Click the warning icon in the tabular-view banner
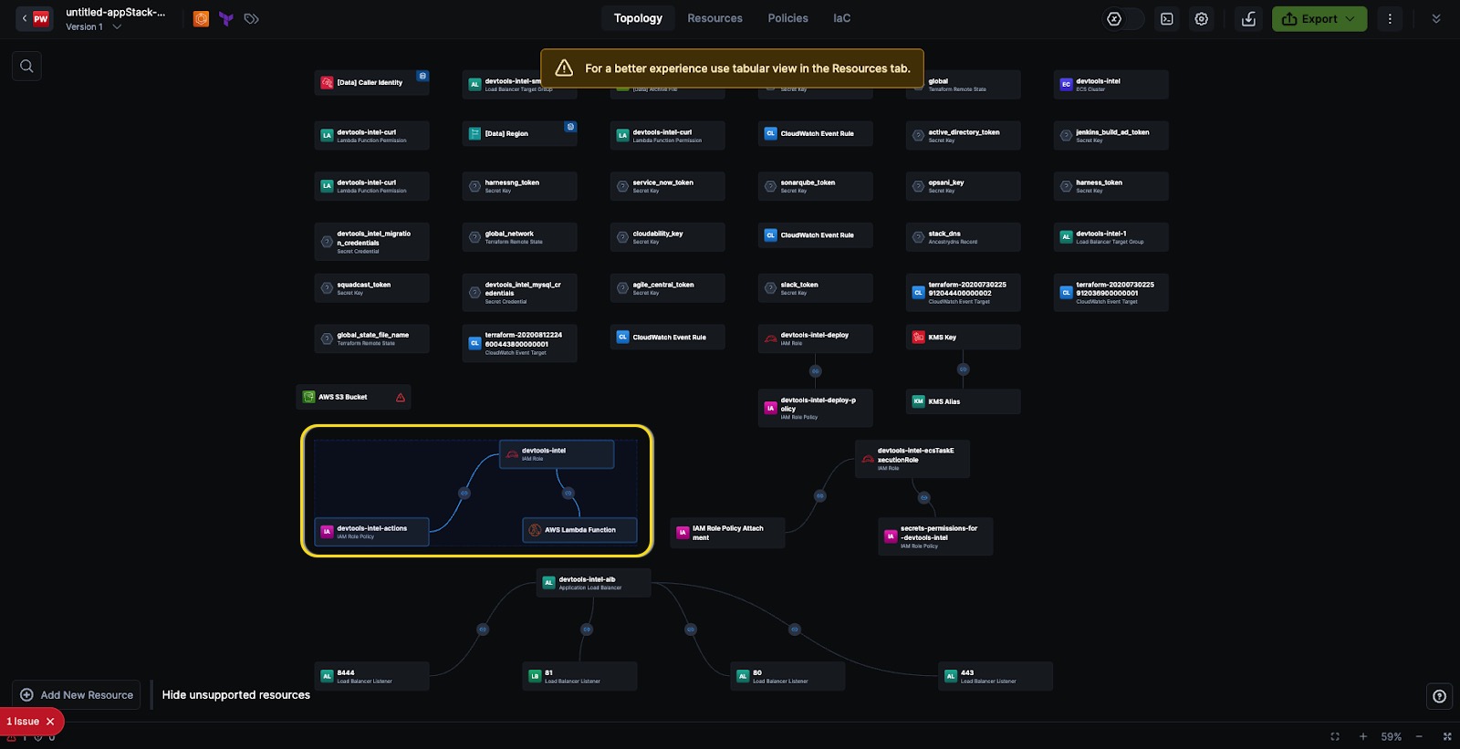Image resolution: width=1460 pixels, height=749 pixels. point(564,68)
